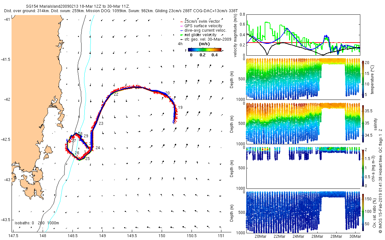Click the IMOS copyright and QC flags text

[x=381, y=180]
